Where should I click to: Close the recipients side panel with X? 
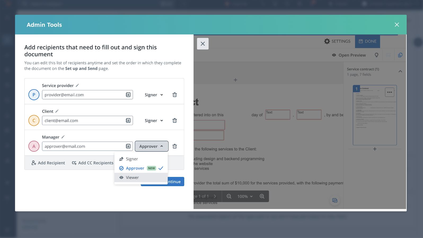pyautogui.click(x=203, y=44)
